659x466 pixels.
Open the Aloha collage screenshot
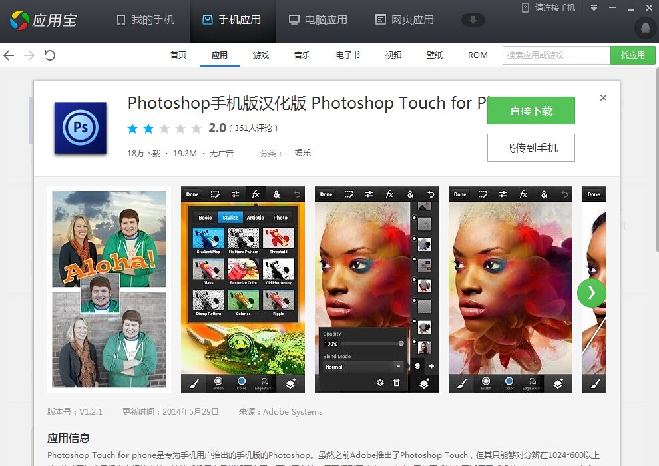tap(109, 290)
